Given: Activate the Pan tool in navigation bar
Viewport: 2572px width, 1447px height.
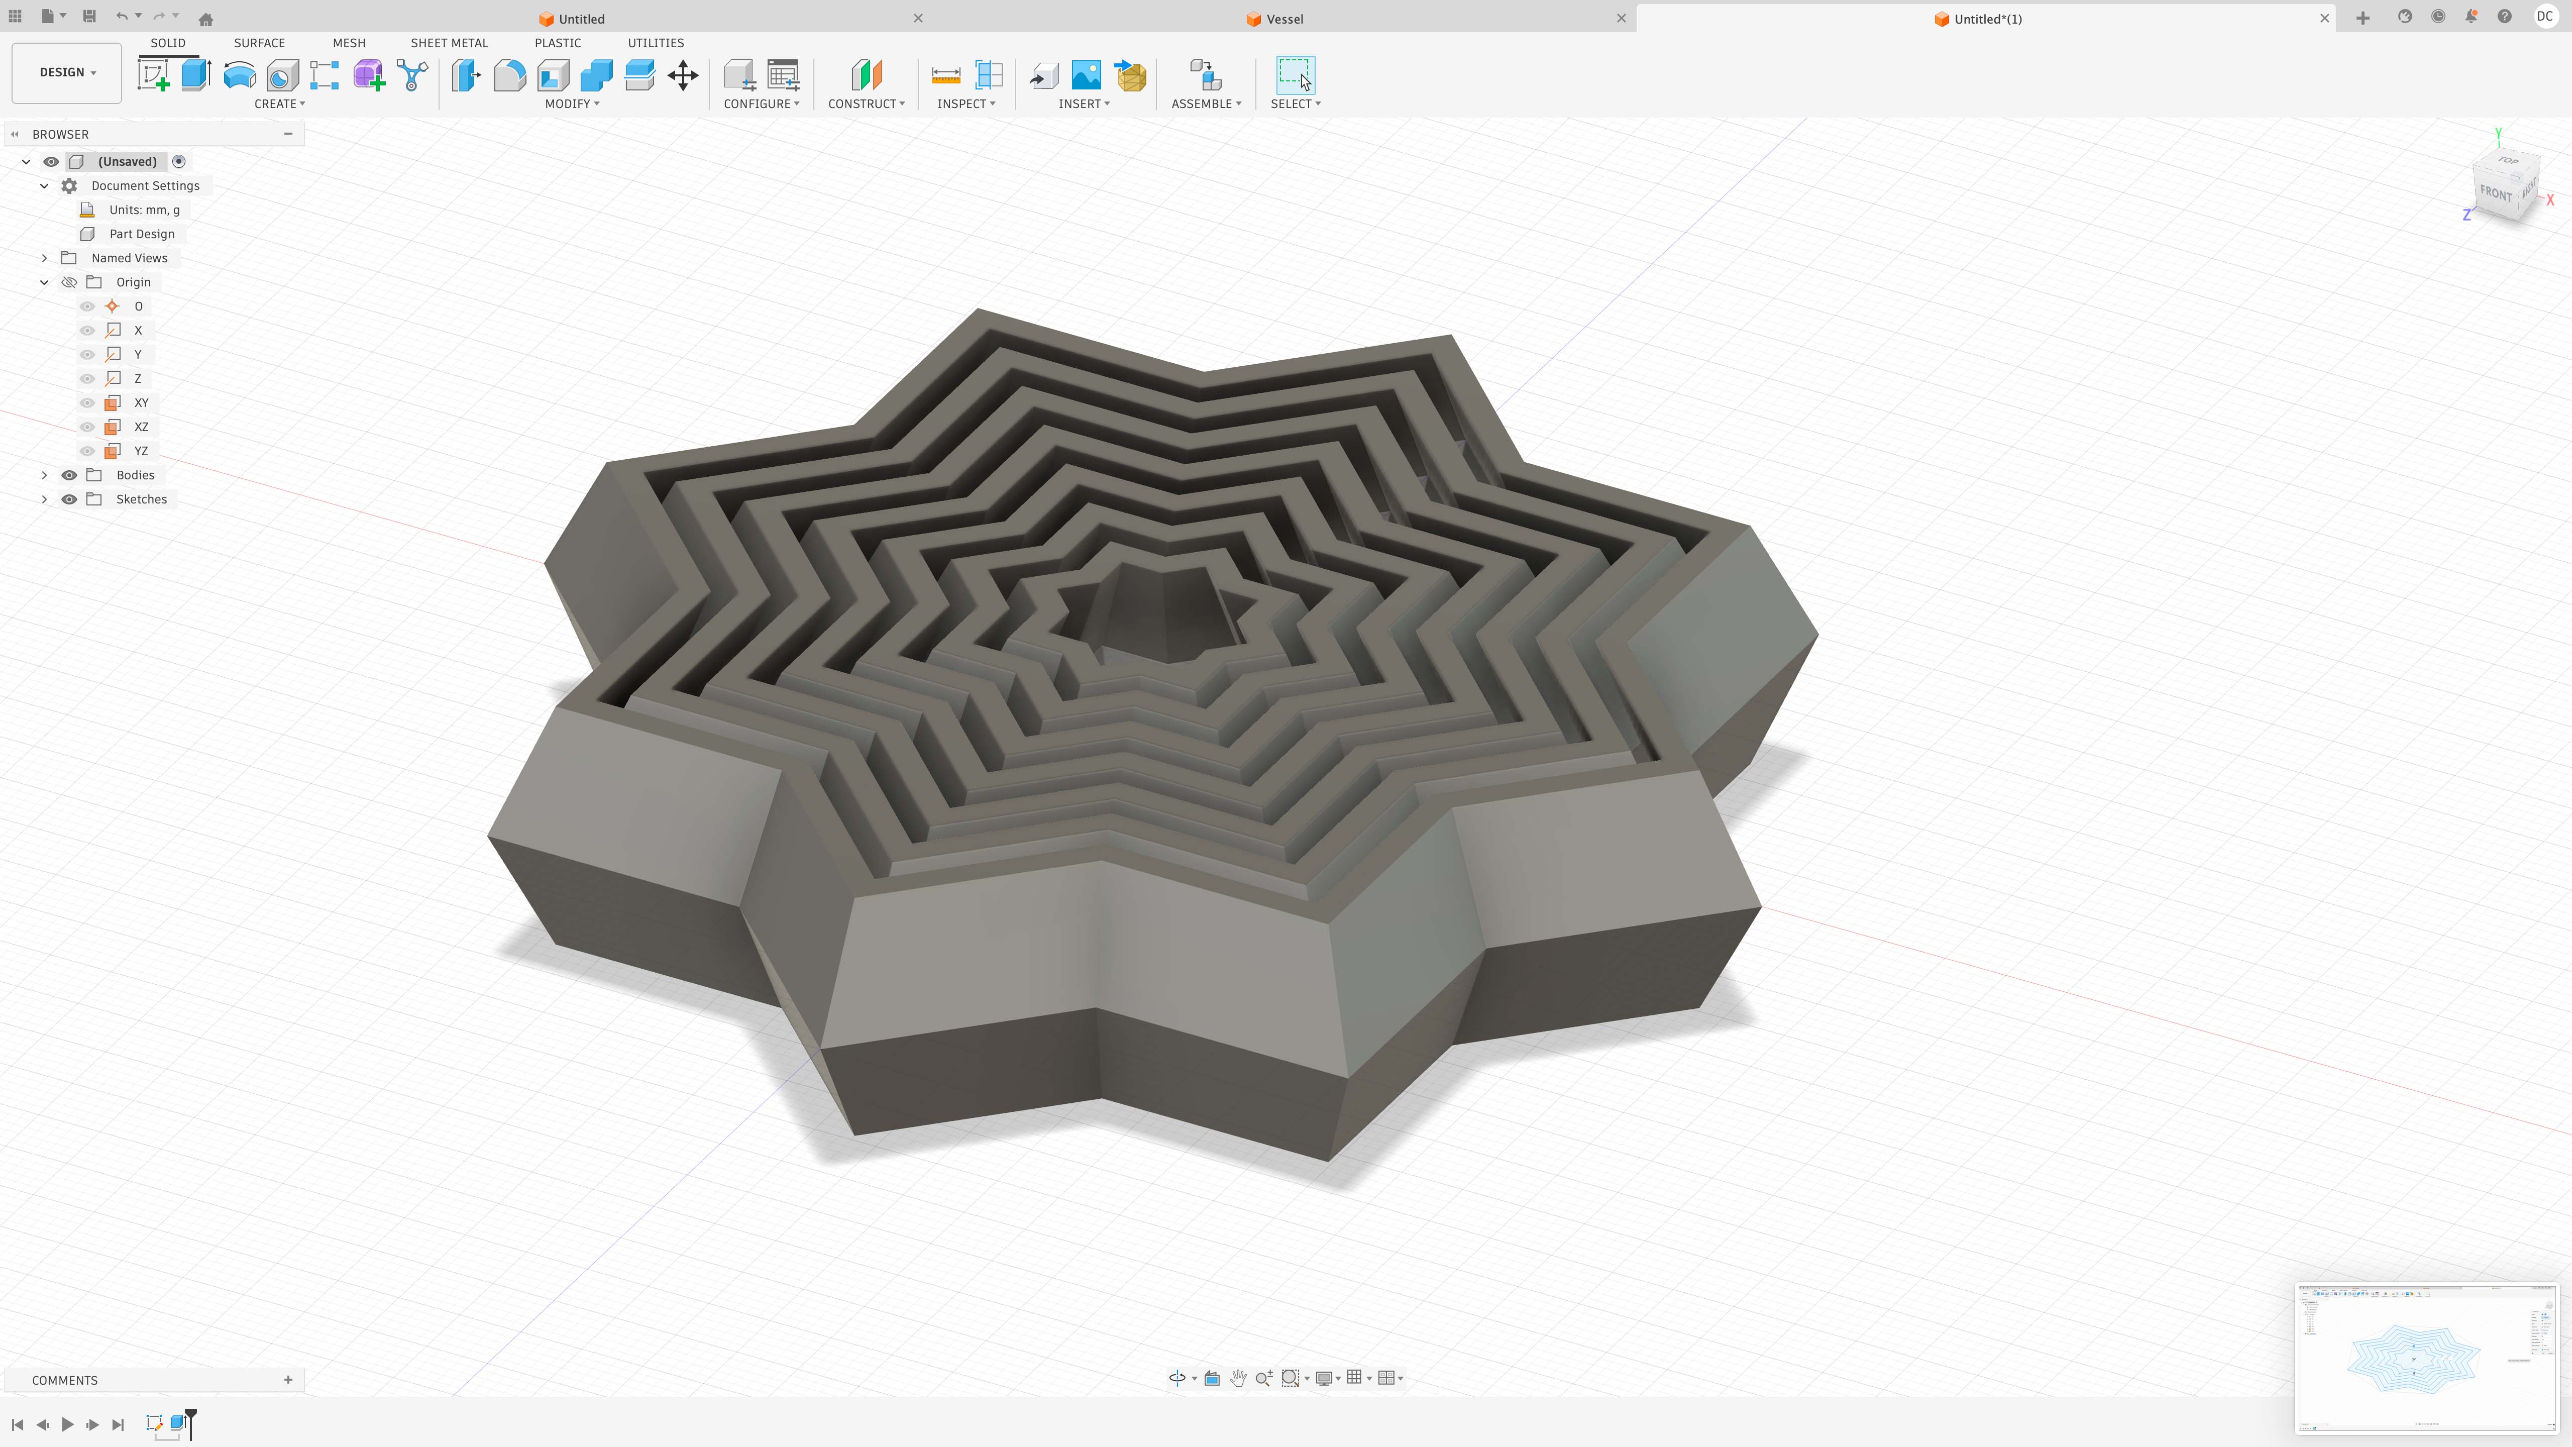Looking at the screenshot, I should click(1238, 1377).
